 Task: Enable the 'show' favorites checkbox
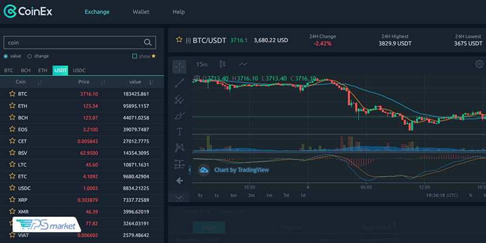[x=135, y=56]
